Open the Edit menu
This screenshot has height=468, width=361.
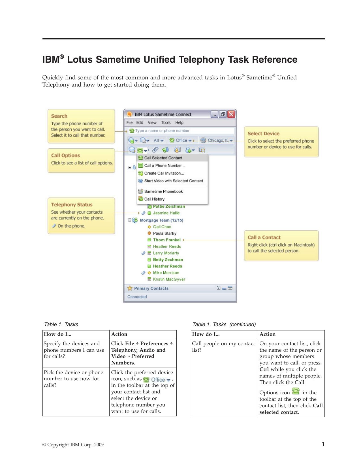click(x=140, y=123)
